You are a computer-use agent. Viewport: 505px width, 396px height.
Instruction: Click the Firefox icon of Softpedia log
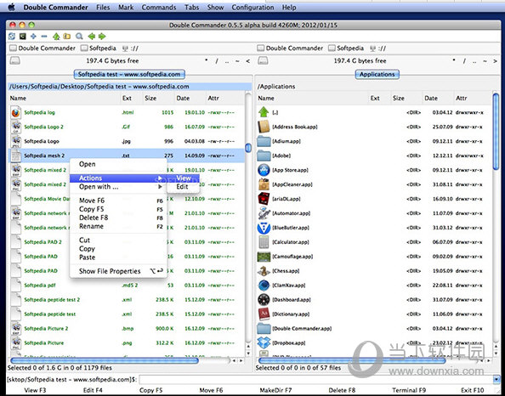[16, 113]
